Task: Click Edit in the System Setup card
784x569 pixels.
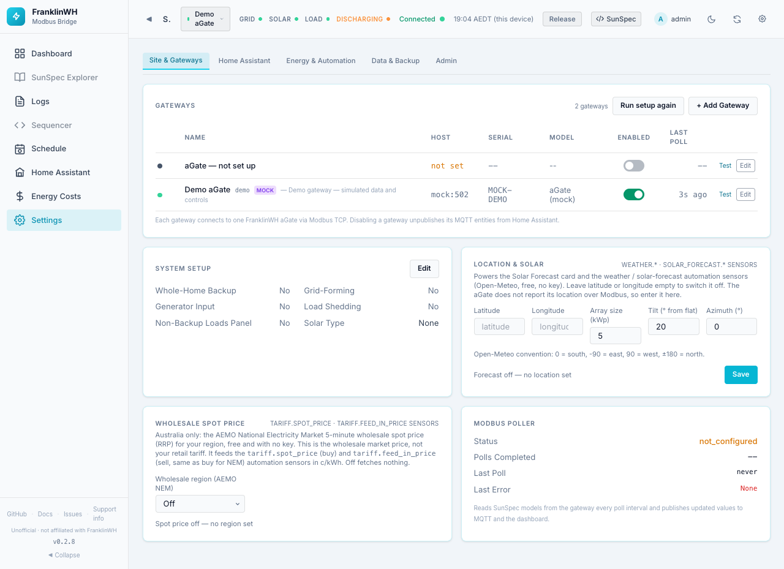Action: (x=424, y=269)
